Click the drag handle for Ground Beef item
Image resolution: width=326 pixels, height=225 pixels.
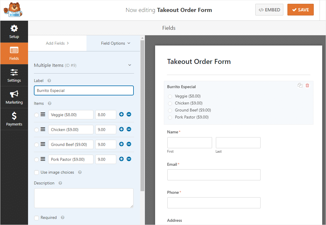[43, 144]
